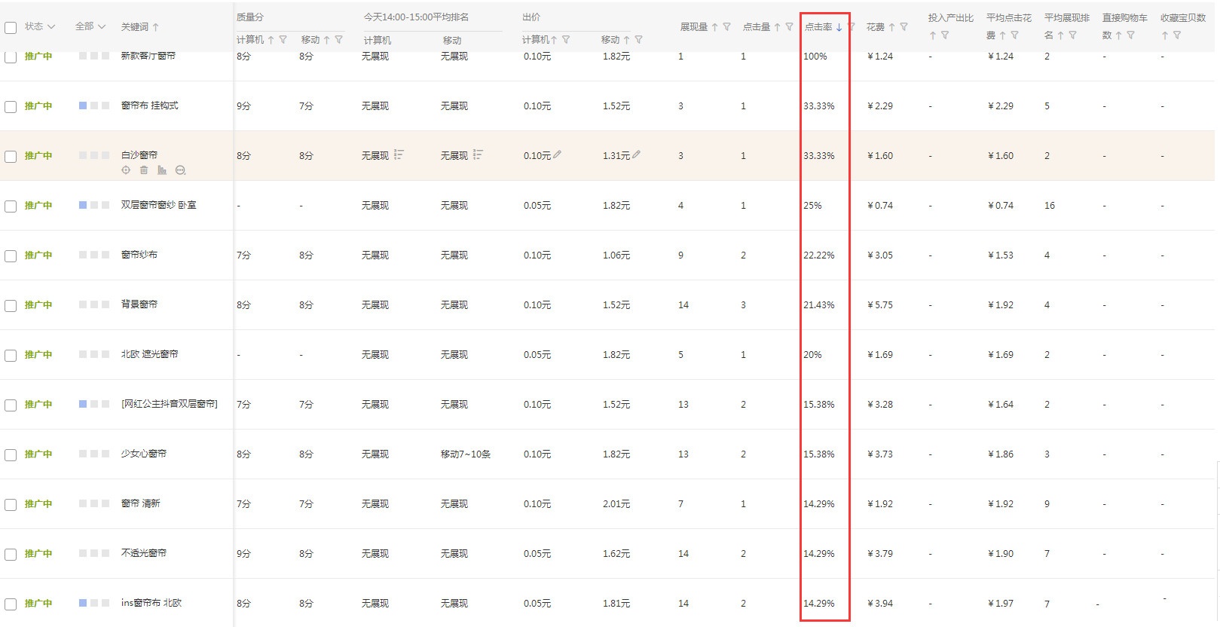Click keyword ins窗帘布 北欧
Screen dimensions: 1220x627
click(151, 603)
